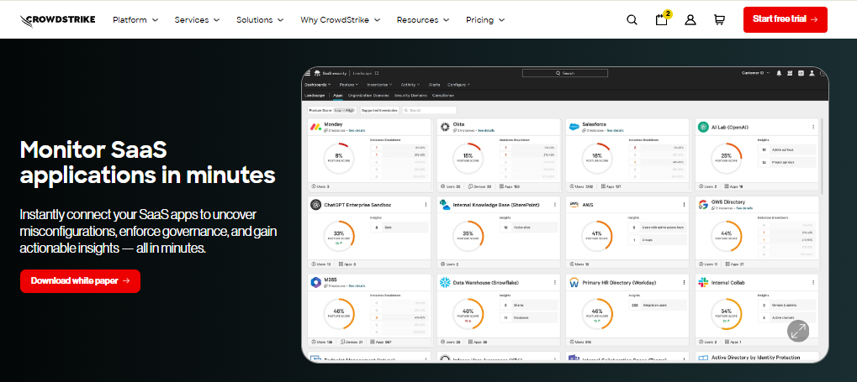Expand the Services navigation menu
857x382 pixels.
point(197,19)
